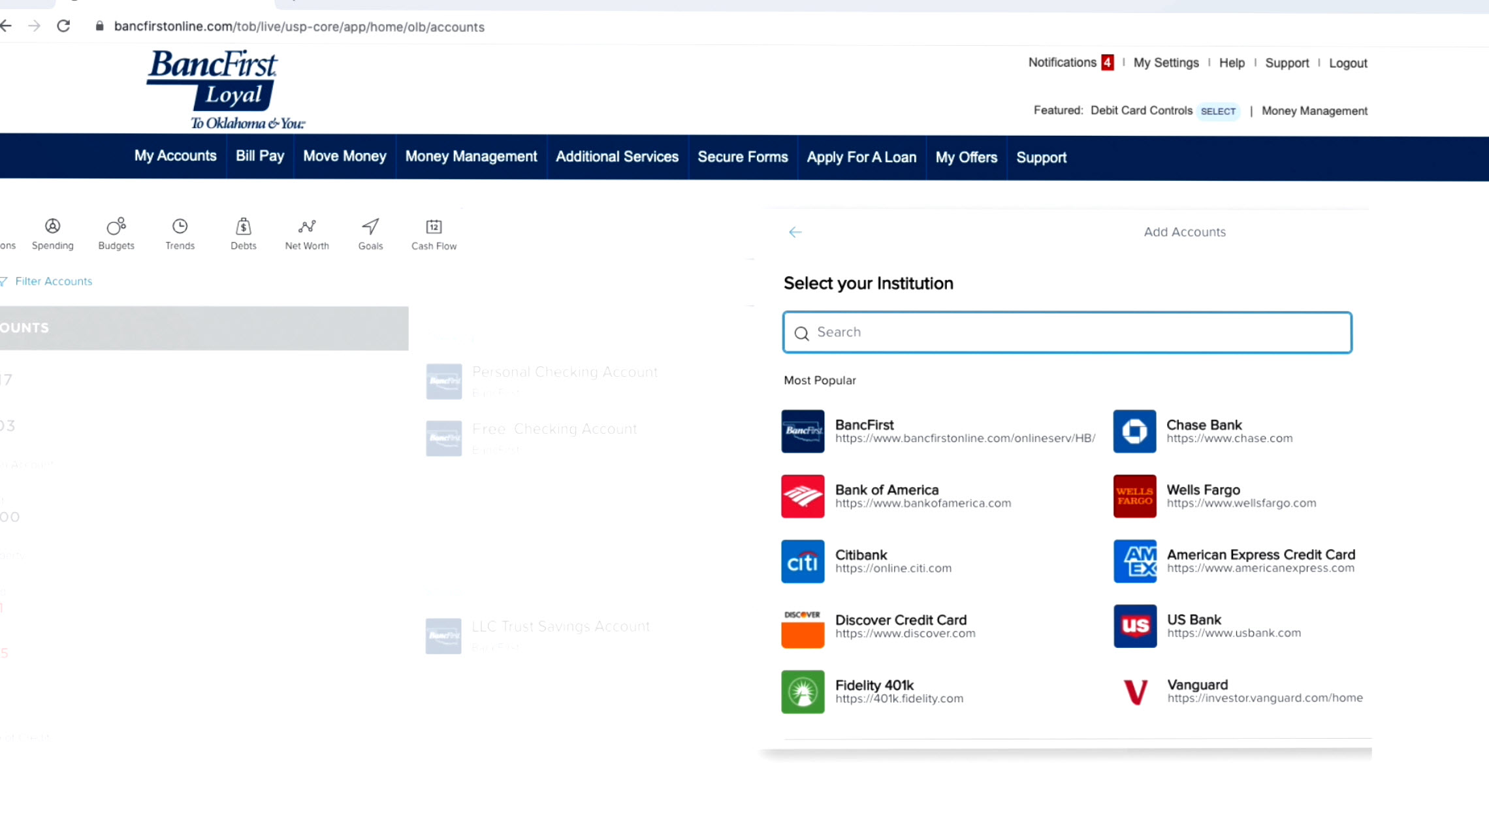Open the Spending icon view
The height and width of the screenshot is (838, 1489).
tap(52, 227)
